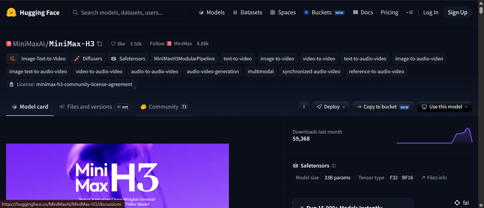Click reference-to-audio-video tag
Screen dimensions: 484x208
click(376, 71)
